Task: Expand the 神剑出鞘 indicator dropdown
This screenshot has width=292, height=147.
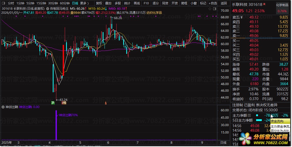Action: click(x=3, y=107)
